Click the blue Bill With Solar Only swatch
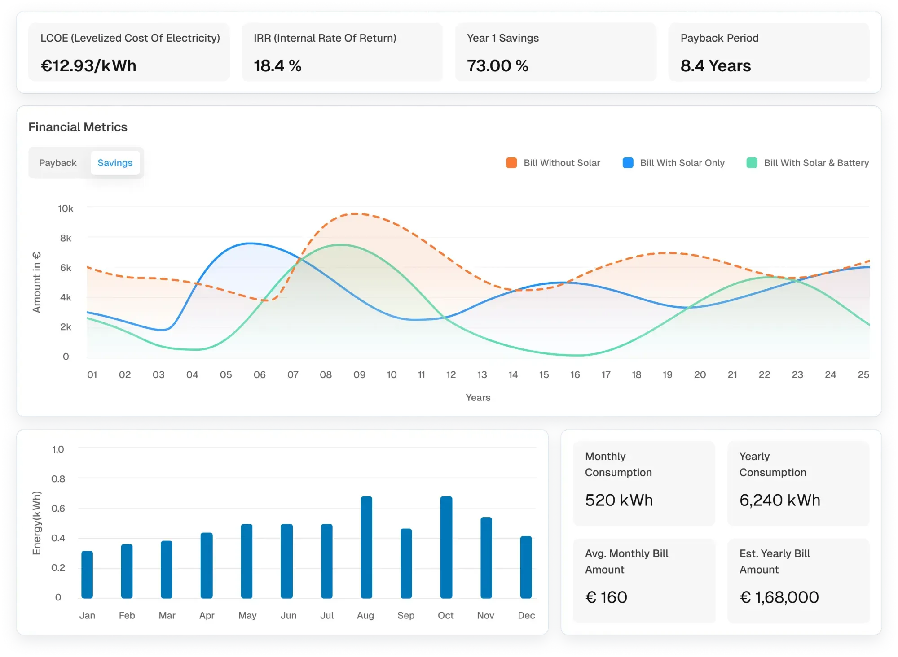 click(628, 163)
